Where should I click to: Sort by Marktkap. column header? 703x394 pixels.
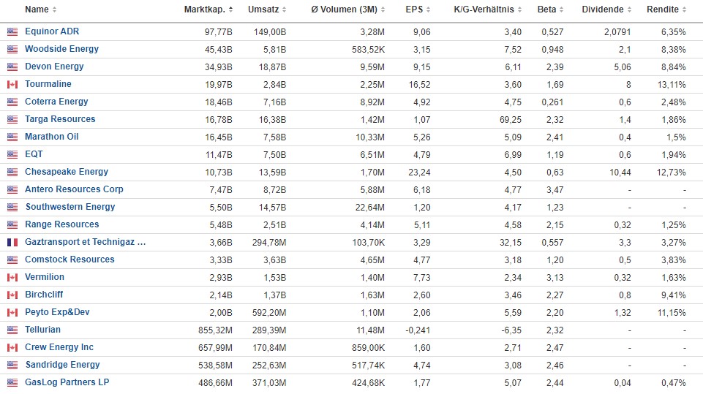(208, 10)
